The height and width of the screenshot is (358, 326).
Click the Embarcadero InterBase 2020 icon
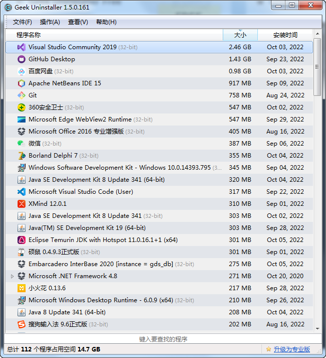pos(22,264)
